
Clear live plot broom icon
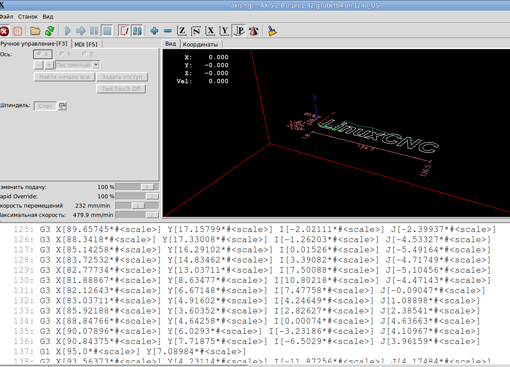point(272,31)
